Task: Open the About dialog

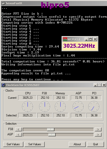Action: pos(77,144)
